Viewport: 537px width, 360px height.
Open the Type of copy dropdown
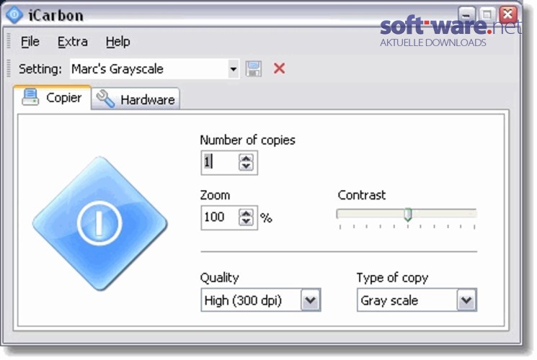417,300
